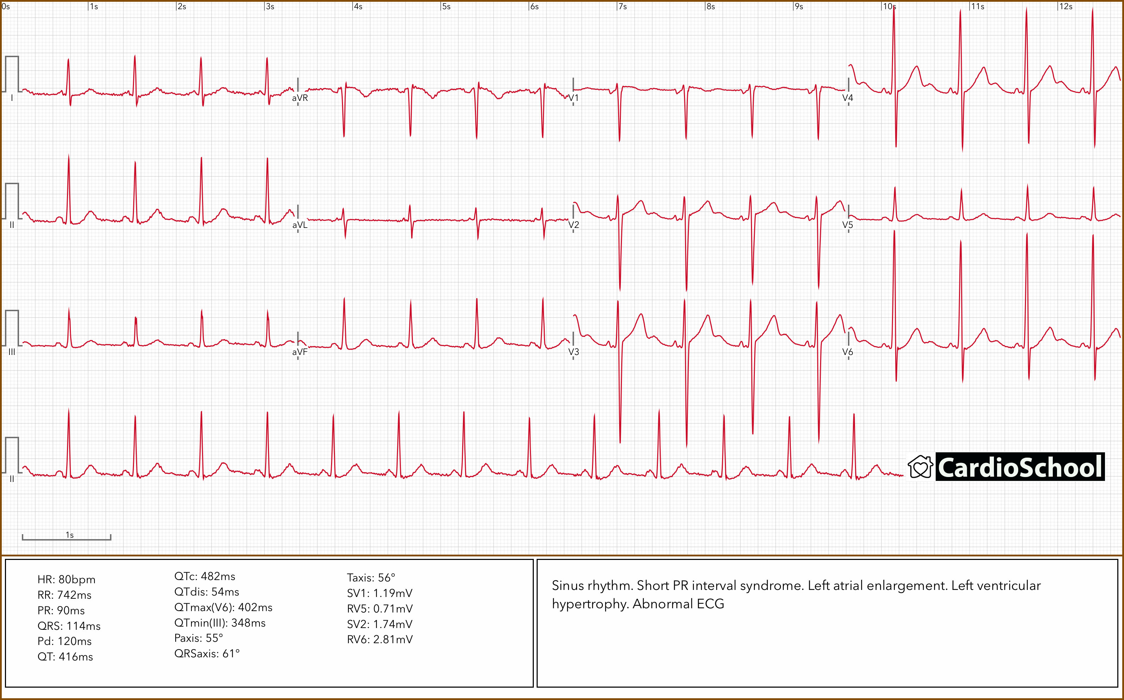1124x700 pixels.
Task: Click the 'Sinus rhythm' interpretation text
Action: 592,586
